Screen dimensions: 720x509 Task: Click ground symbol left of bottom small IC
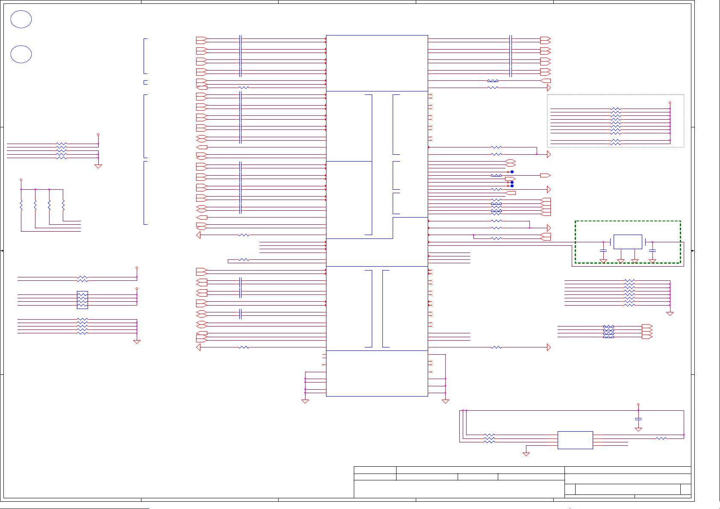click(526, 454)
